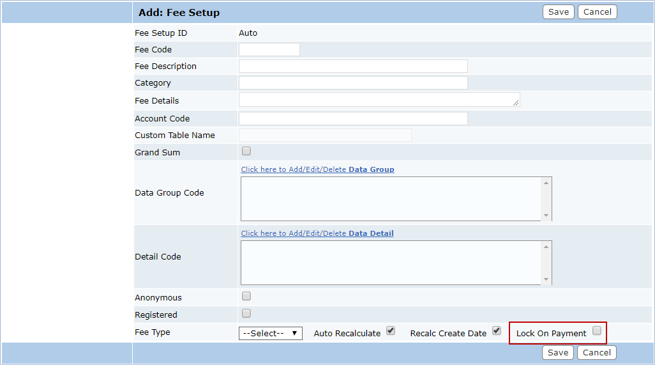Focus the Fee Code input field
Image resolution: width=655 pixels, height=365 pixels.
coord(269,50)
